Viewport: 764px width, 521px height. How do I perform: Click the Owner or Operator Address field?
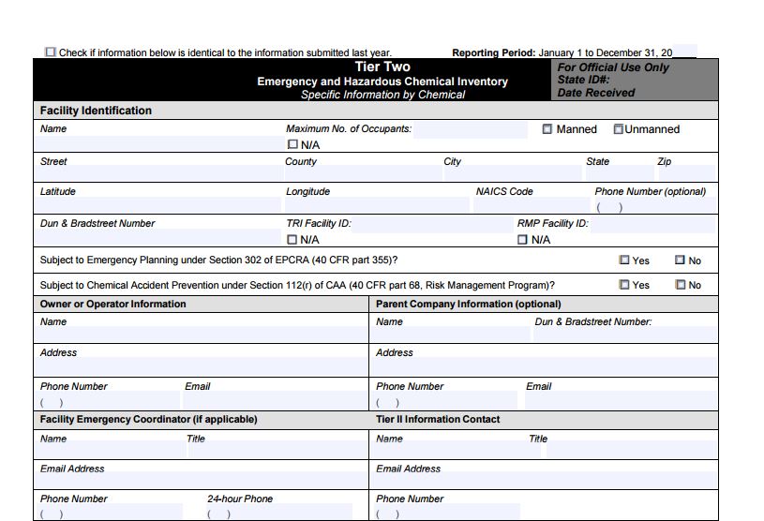[202, 366]
